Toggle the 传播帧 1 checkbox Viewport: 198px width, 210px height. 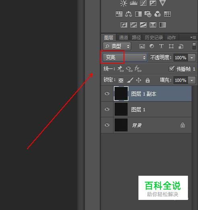point(171,69)
